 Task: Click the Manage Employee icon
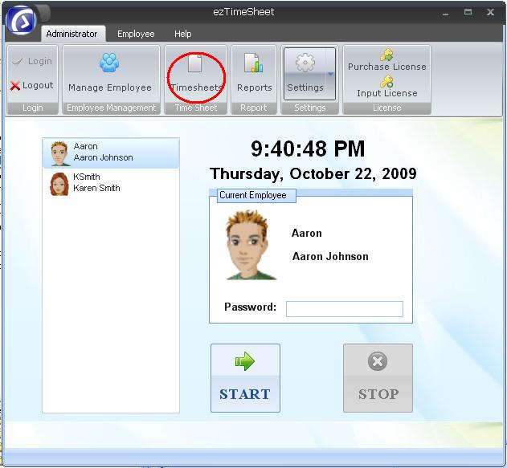109,63
